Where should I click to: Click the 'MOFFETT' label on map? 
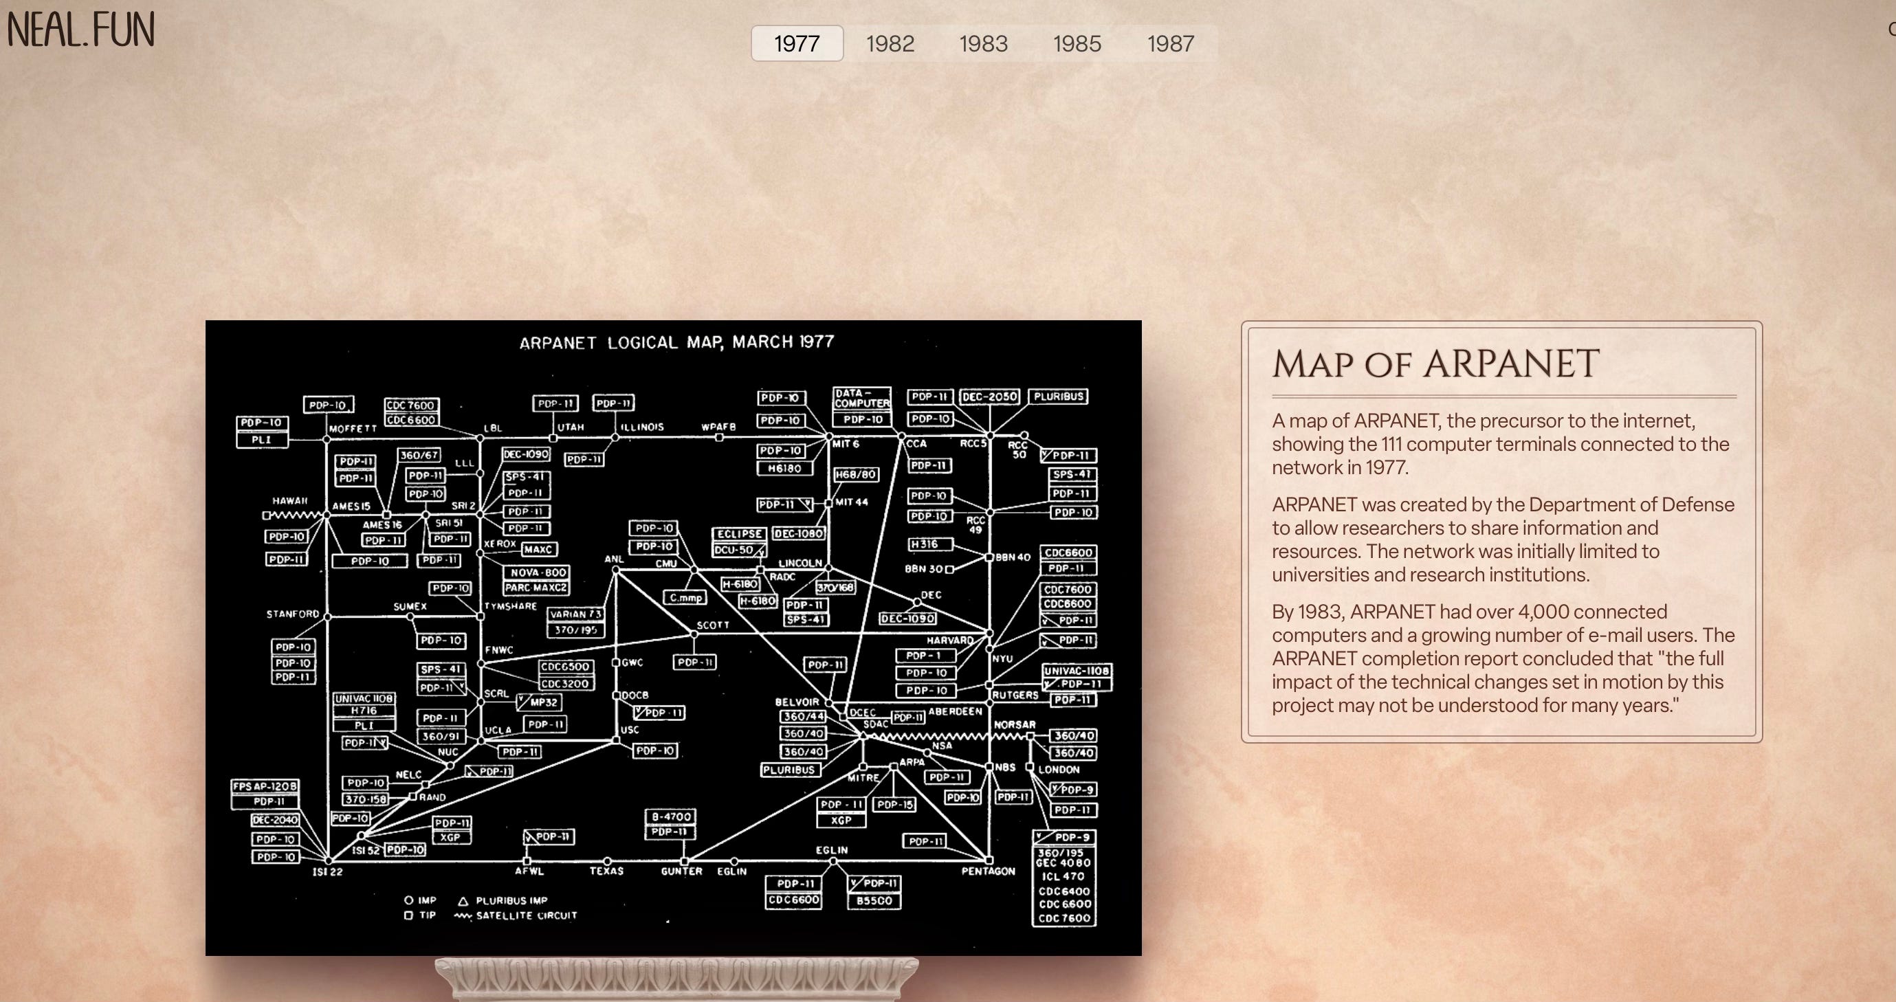pos(353,428)
